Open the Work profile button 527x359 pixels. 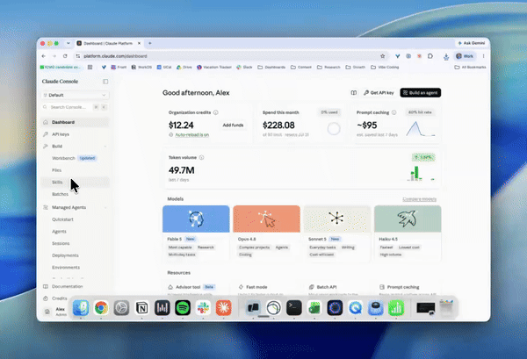tap(464, 56)
